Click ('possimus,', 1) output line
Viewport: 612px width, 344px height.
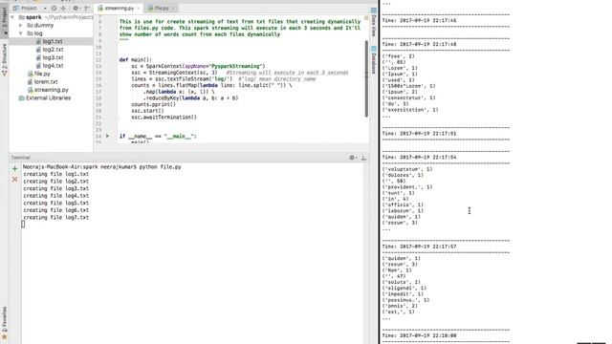(x=405, y=300)
